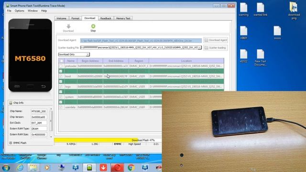Click the boot row name cell
Screen dimensions: 306x172
(71, 76)
